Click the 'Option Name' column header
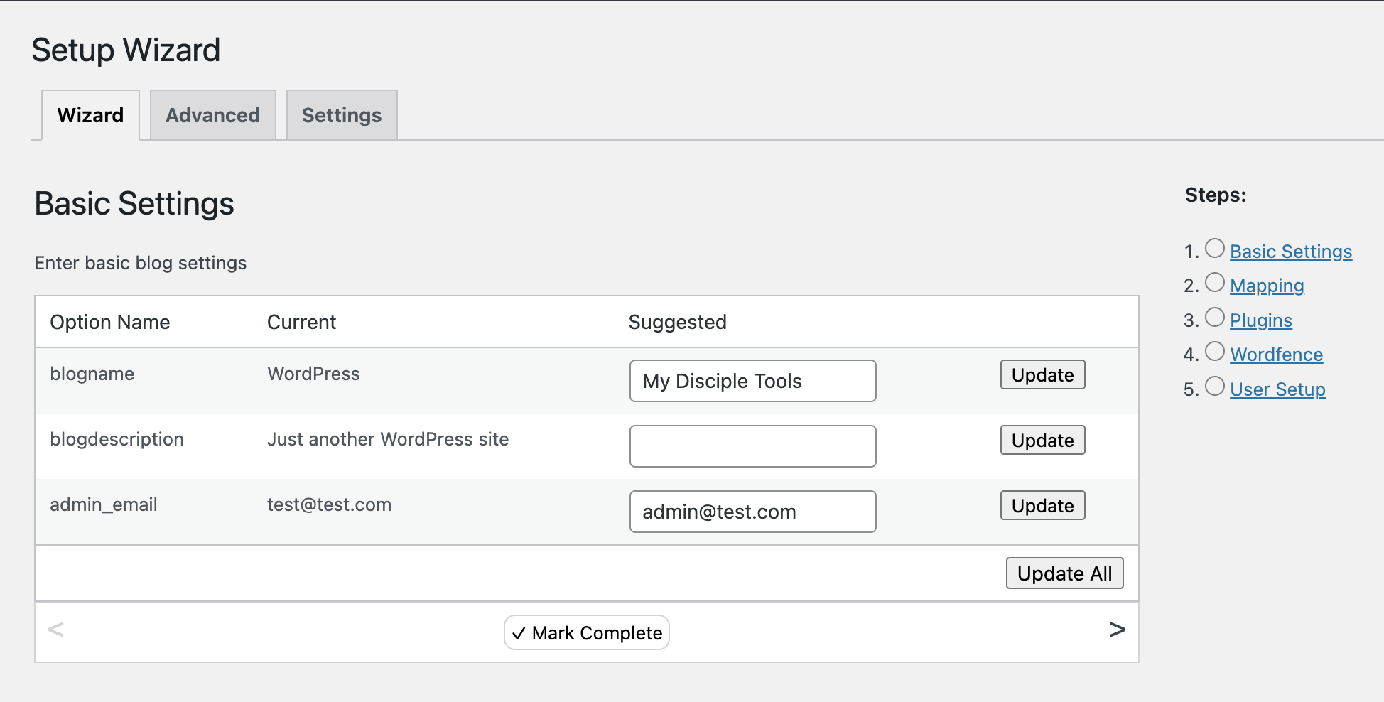 pyautogui.click(x=109, y=322)
